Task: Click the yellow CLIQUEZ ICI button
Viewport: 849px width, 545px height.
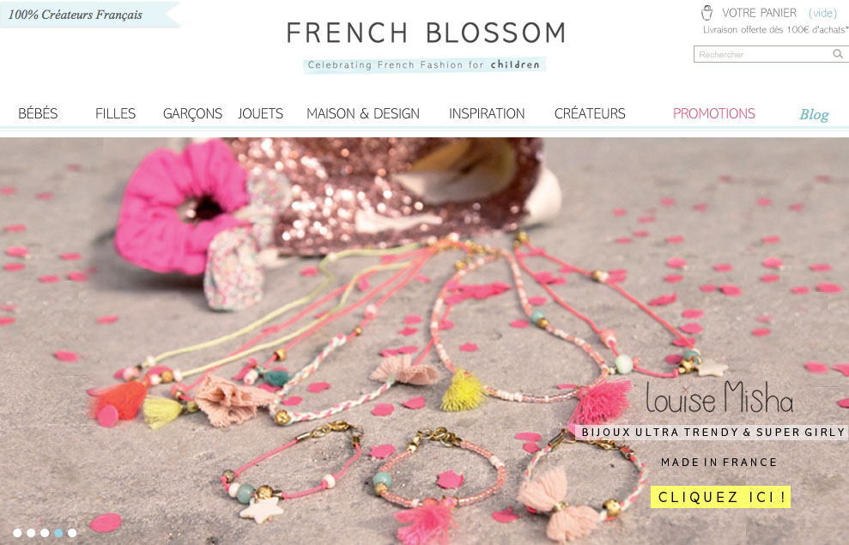Action: point(721,497)
